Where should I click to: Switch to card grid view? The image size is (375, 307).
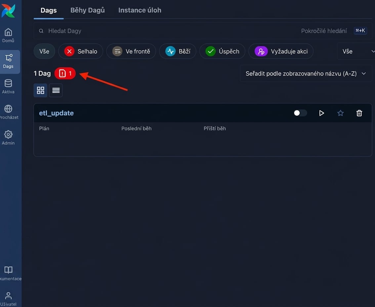coord(40,90)
